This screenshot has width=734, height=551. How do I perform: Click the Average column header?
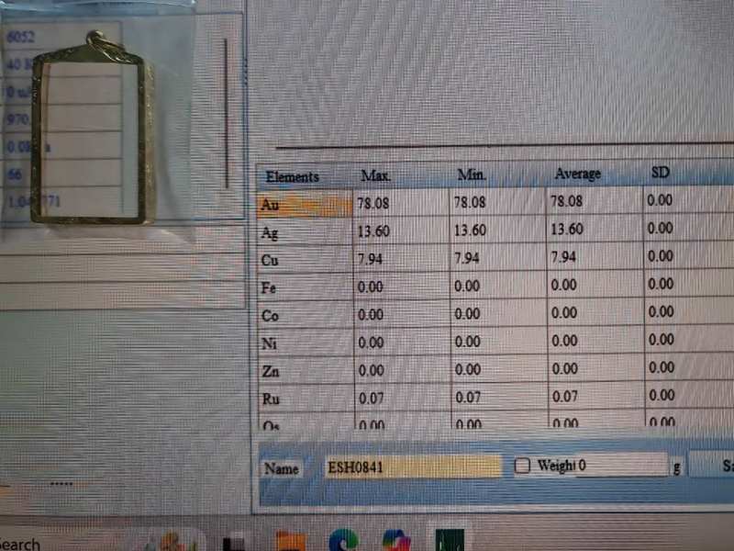coord(577,174)
